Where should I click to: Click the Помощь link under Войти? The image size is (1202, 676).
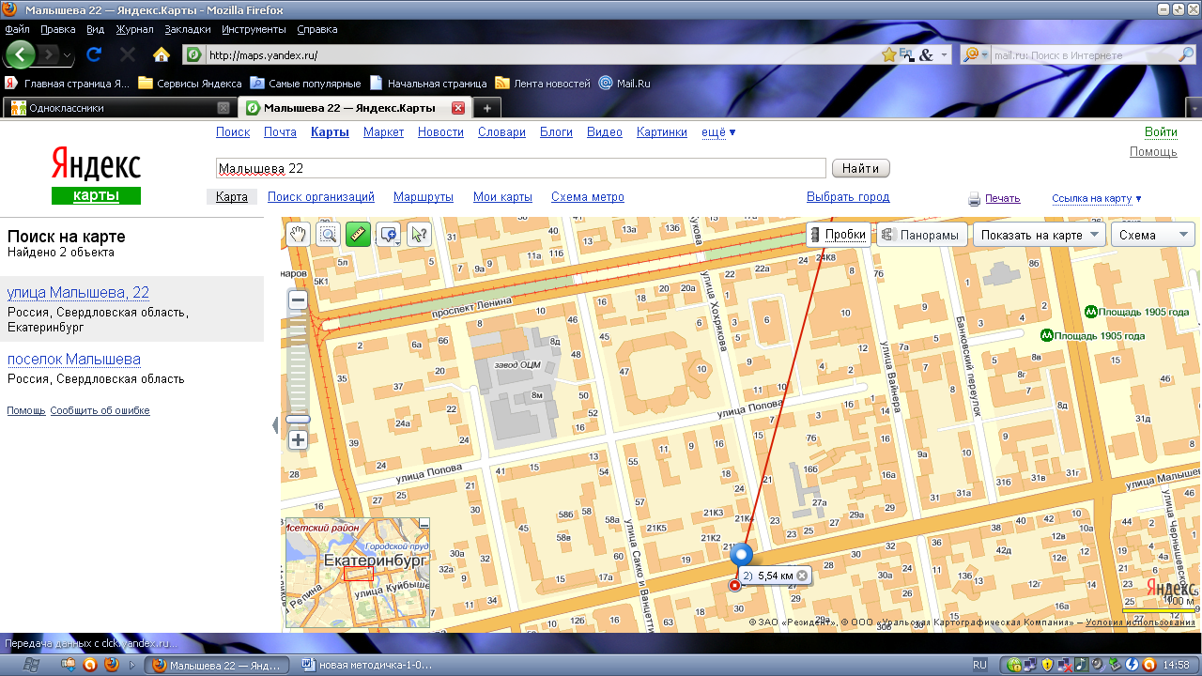point(1153,151)
